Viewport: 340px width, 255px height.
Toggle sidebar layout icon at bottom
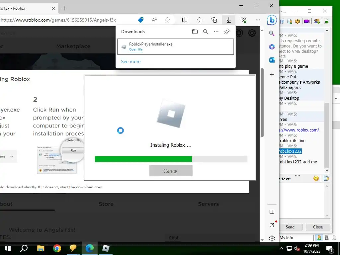pyautogui.click(x=272, y=212)
